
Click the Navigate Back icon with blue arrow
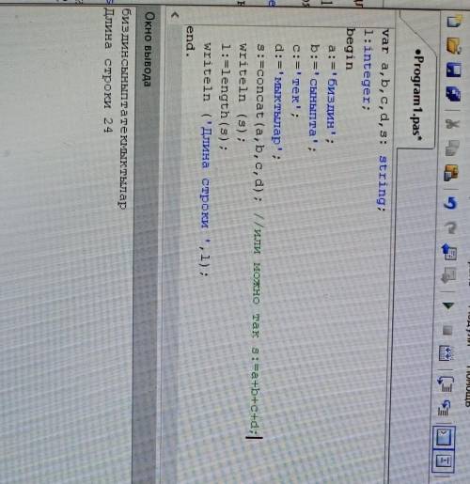click(x=449, y=253)
